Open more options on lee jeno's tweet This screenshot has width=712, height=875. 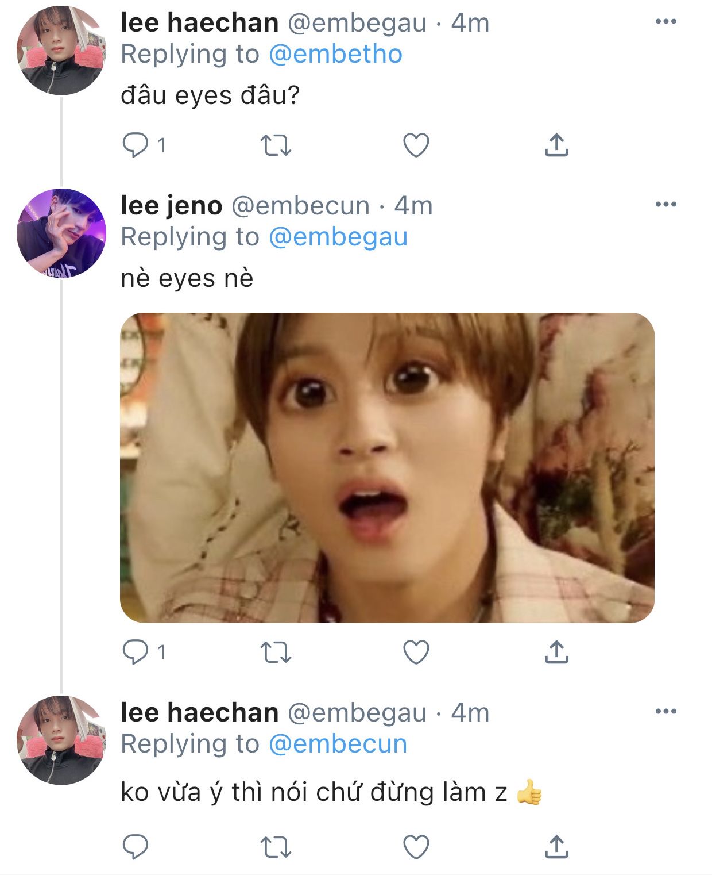(x=665, y=204)
